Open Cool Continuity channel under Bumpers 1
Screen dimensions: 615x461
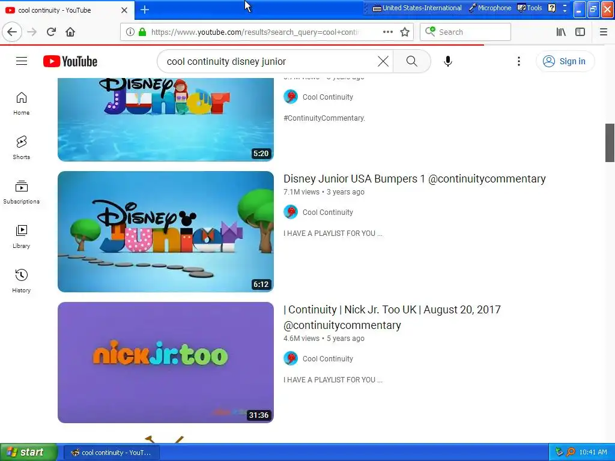[327, 212]
